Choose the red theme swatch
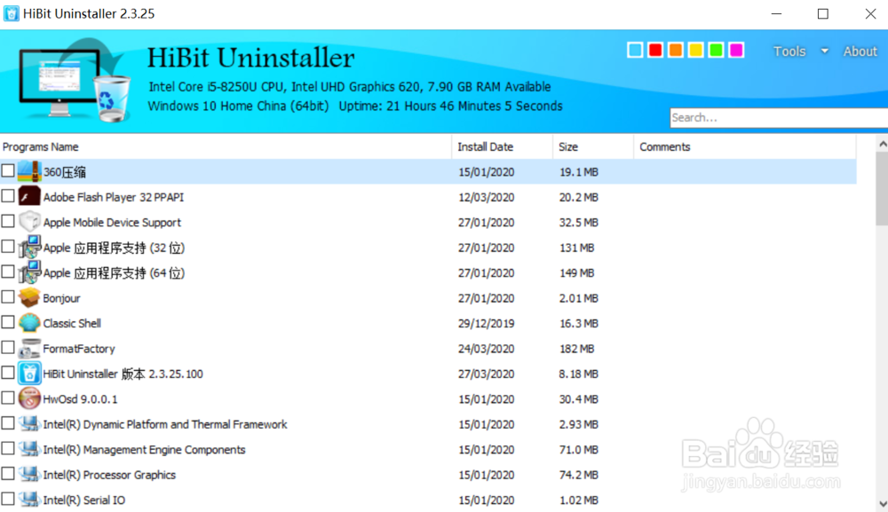This screenshot has width=888, height=512. (x=655, y=50)
